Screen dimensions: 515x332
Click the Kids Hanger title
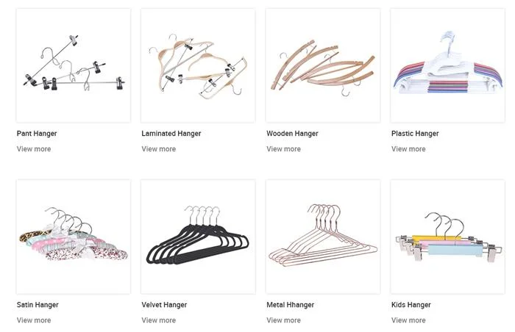411,305
